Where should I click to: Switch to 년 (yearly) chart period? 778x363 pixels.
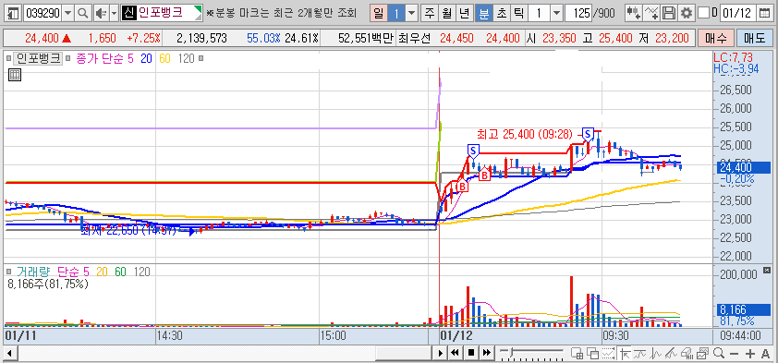(465, 12)
